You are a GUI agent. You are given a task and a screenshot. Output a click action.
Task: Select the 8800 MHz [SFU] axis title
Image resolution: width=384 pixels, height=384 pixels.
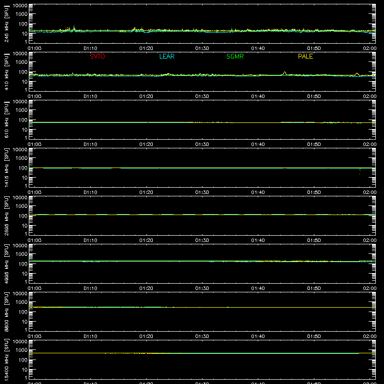coord(6,312)
